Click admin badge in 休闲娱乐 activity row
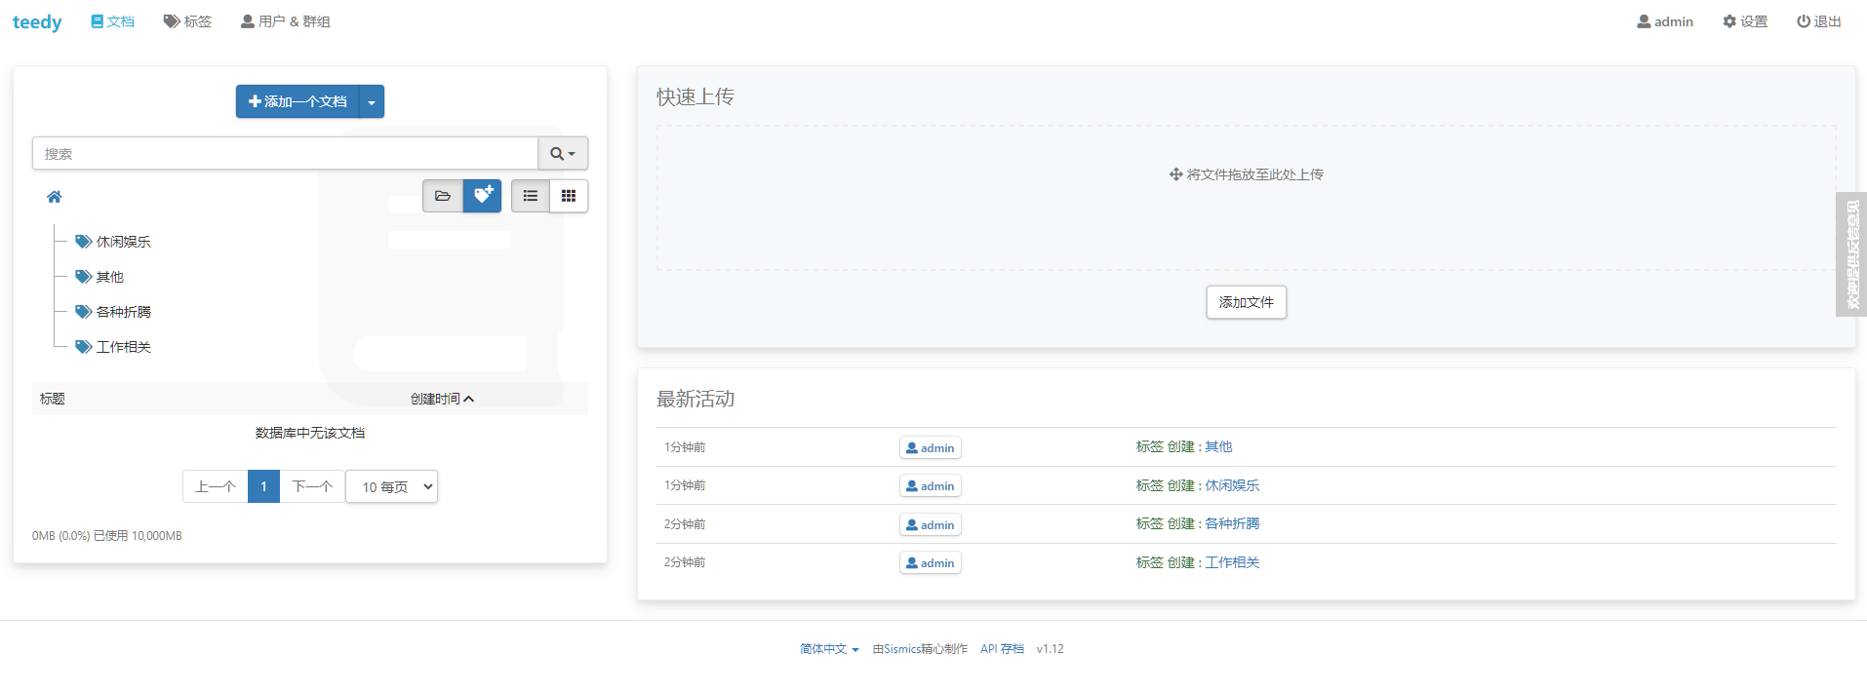The width and height of the screenshot is (1867, 691). (931, 485)
